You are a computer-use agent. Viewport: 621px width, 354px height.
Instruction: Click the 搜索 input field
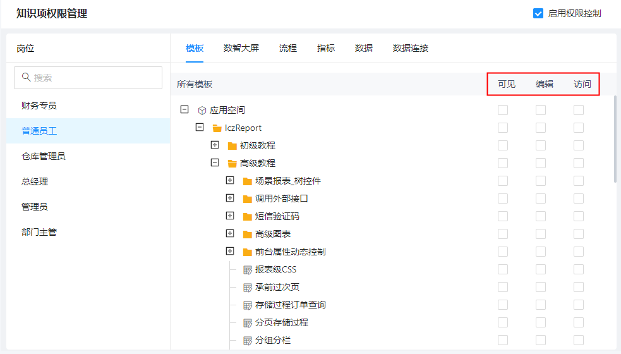pos(95,78)
